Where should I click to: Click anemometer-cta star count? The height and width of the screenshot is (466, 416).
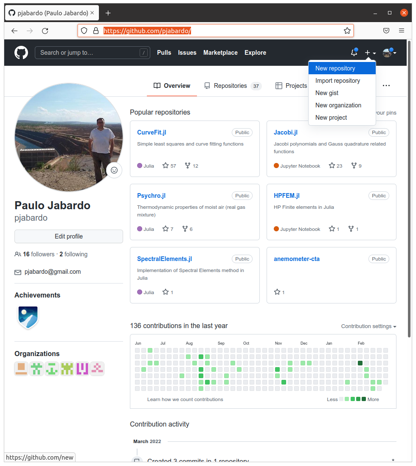pyautogui.click(x=279, y=292)
